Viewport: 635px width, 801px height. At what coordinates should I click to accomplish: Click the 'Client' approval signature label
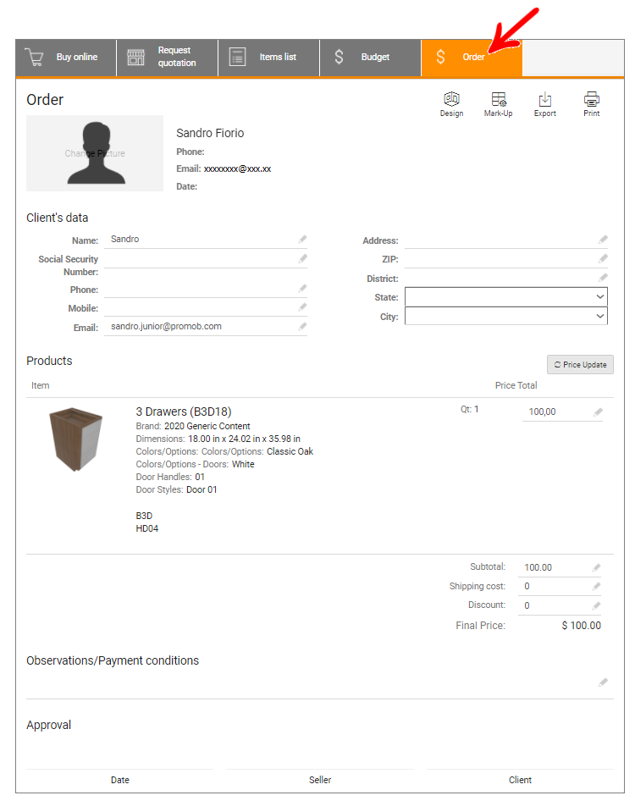(x=520, y=780)
